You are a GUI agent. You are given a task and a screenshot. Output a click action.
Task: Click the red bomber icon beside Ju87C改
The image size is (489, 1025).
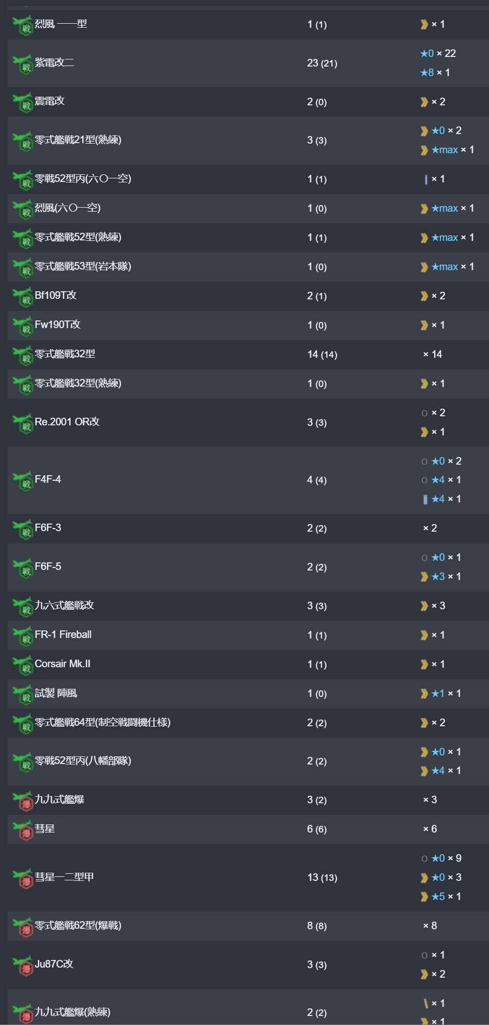click(23, 966)
